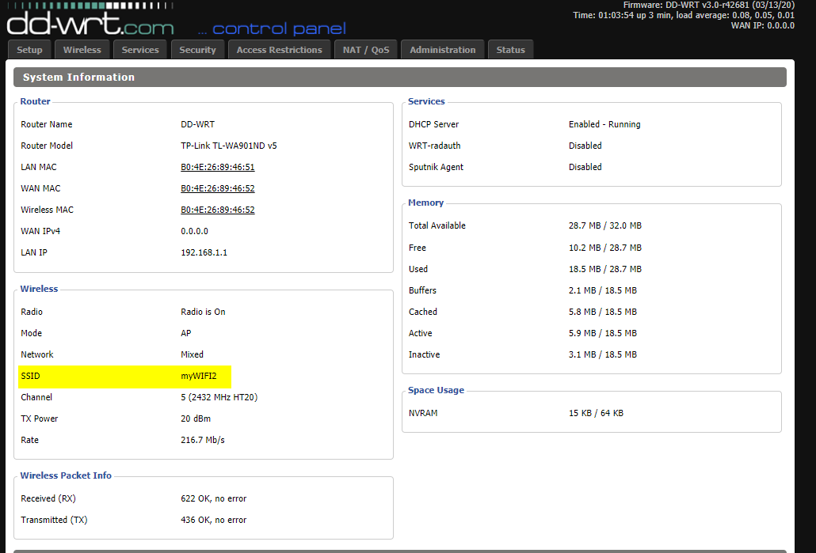Click NVRAM usage 15 KB / 64 KB
This screenshot has width=816, height=553.
coord(596,413)
